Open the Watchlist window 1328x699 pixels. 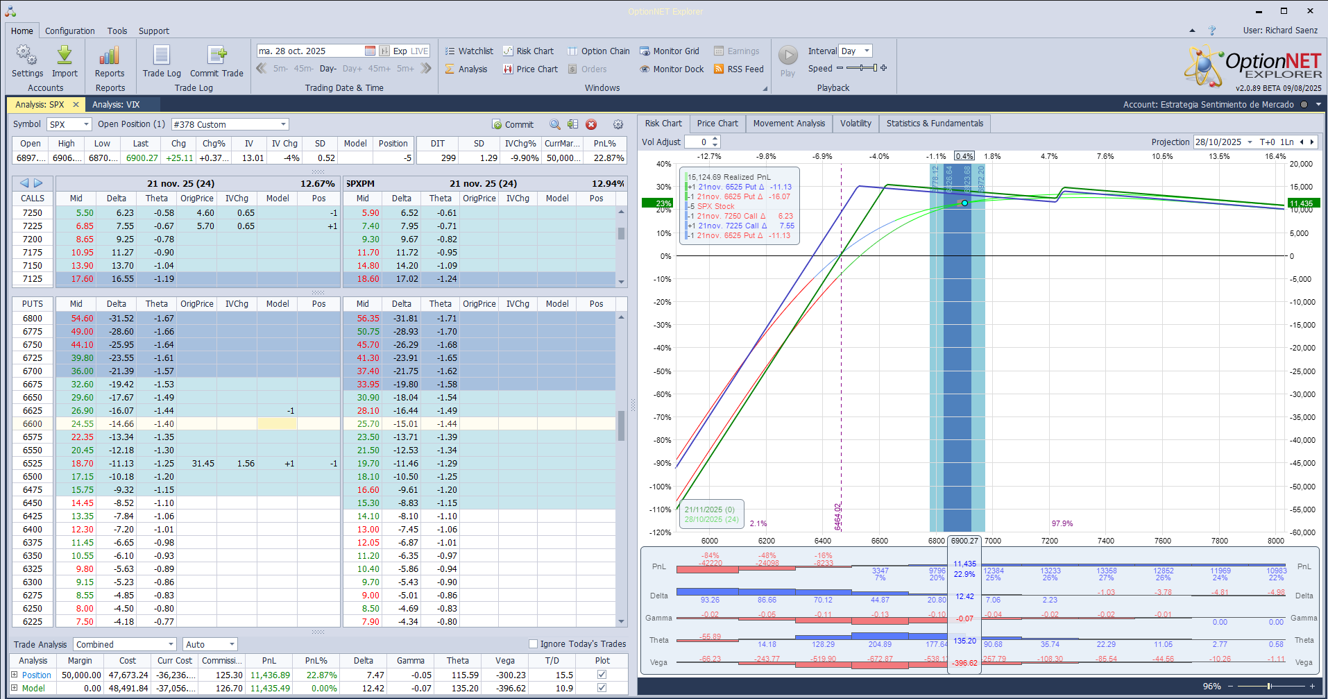click(x=469, y=51)
